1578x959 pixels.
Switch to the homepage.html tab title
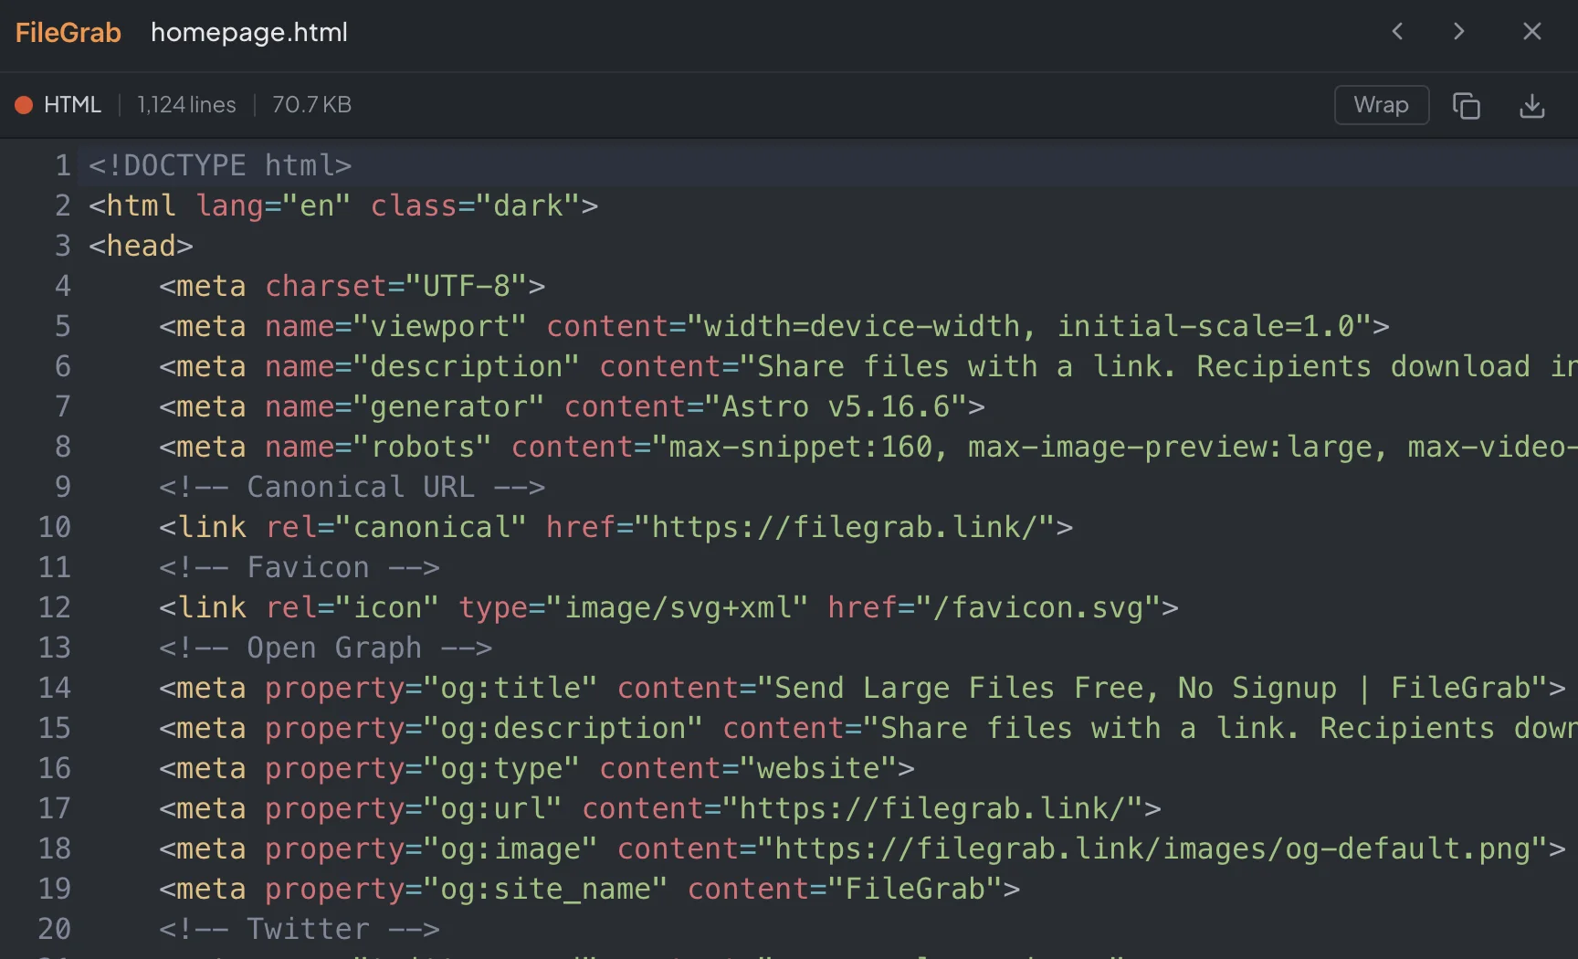(x=248, y=33)
